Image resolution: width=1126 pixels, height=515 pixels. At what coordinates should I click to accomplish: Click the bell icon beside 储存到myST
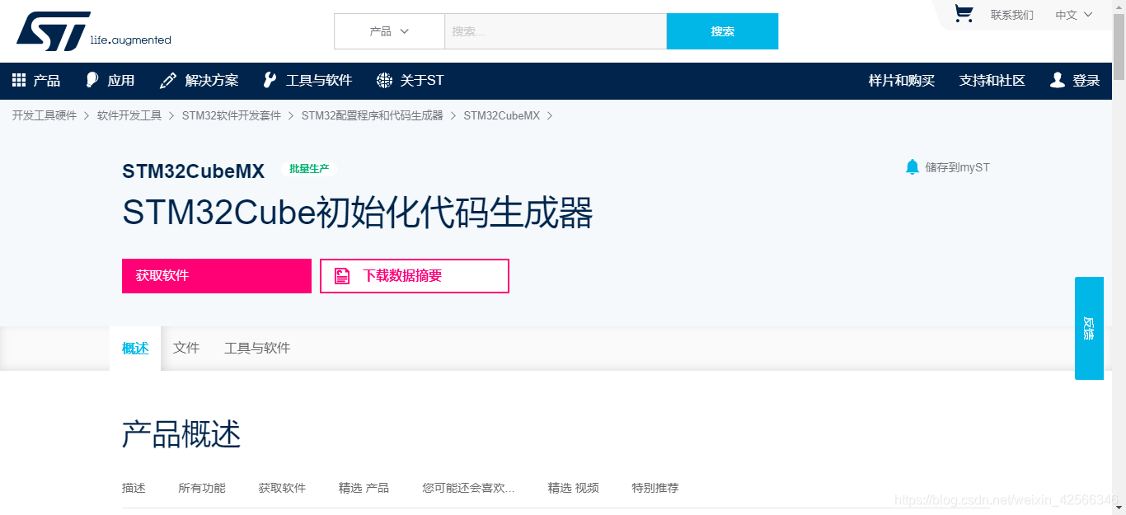pos(912,167)
